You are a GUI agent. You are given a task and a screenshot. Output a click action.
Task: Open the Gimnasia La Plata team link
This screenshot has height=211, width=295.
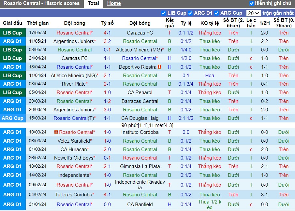[140, 166]
